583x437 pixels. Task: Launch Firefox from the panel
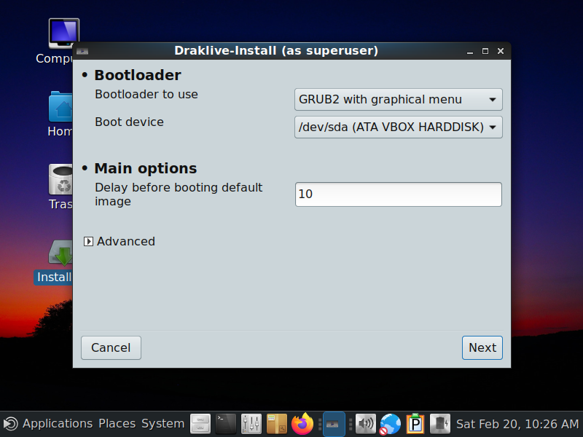tap(302, 424)
